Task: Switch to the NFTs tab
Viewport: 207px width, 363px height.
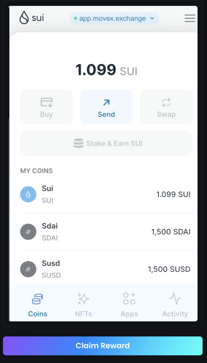Action: coord(83,305)
